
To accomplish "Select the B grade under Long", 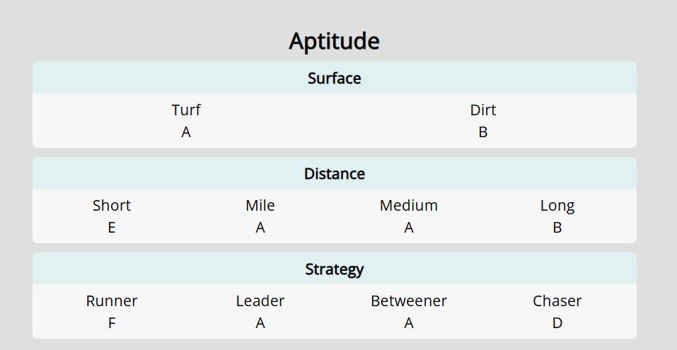I will click(557, 228).
